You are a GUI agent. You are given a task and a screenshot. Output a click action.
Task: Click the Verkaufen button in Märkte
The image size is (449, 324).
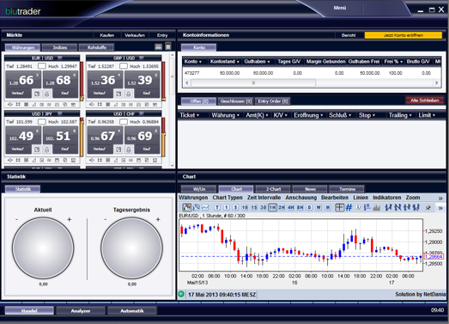point(135,35)
